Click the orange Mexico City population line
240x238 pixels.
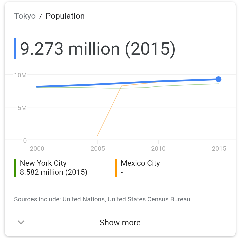point(109,111)
